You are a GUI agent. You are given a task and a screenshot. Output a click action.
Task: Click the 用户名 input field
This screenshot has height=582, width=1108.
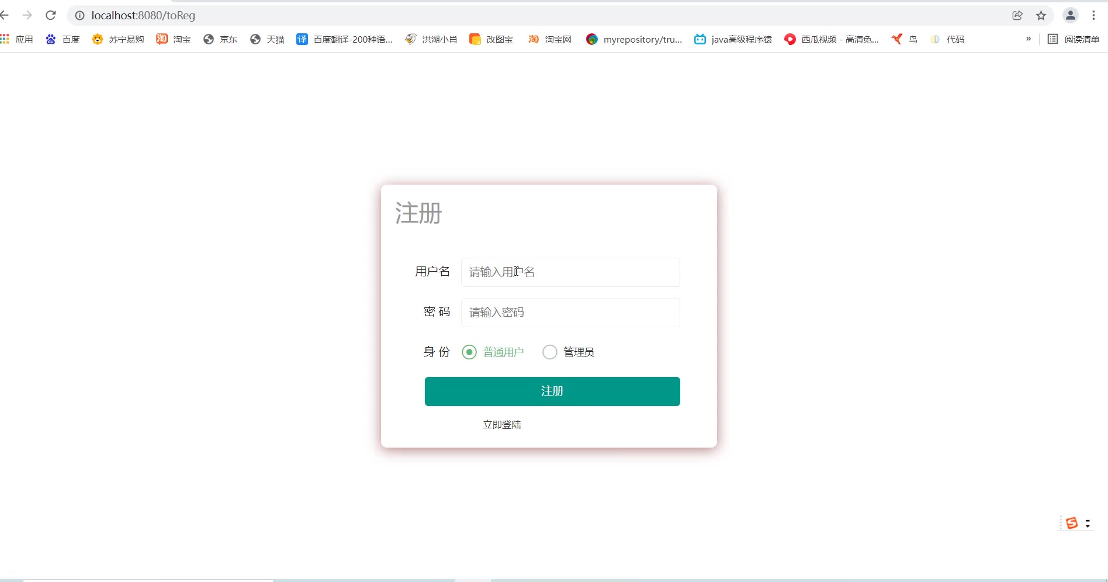coord(570,272)
